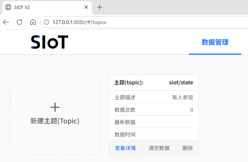This screenshot has height=162, width=248.
Task: Click 新建主题(Topic) label
Action: (55, 121)
